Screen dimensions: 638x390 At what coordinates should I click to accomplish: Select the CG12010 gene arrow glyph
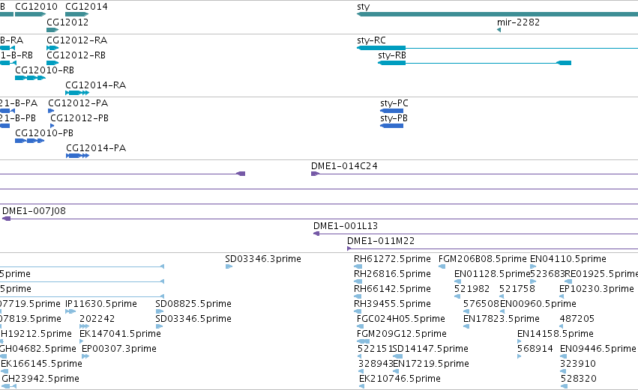(x=30, y=14)
